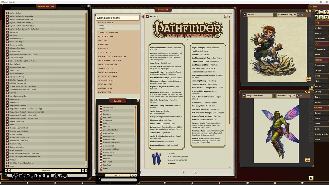Open Options via the gear icon

326,17
